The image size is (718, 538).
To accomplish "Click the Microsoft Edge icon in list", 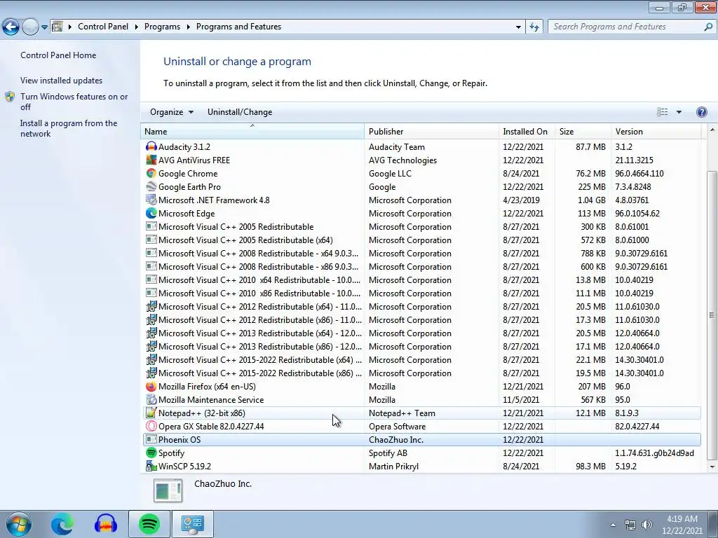I will tap(151, 213).
